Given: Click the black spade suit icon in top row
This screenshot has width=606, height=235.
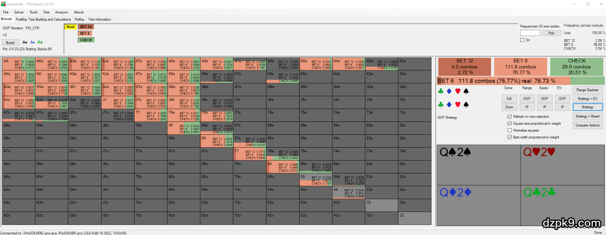Looking at the screenshot, I should point(466,91).
